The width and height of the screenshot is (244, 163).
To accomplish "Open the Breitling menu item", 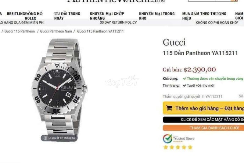I will pyautogui.click(x=16, y=14).
